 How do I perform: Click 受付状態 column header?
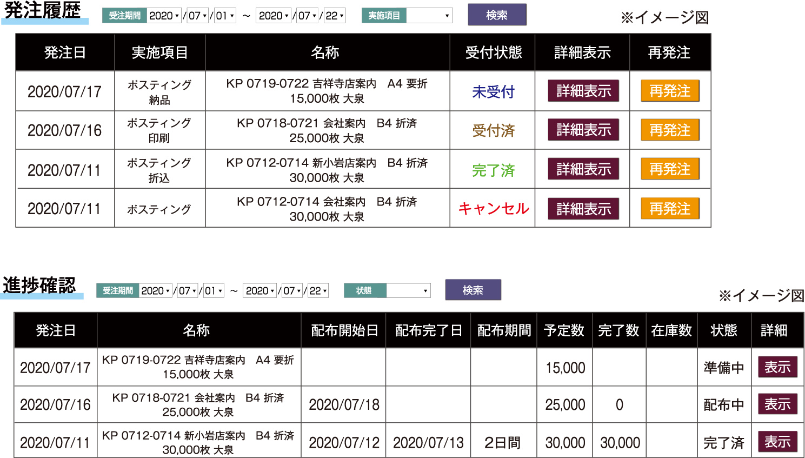[493, 52]
